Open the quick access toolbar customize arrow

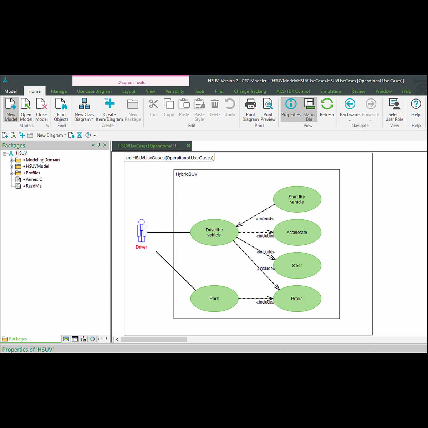95,135
